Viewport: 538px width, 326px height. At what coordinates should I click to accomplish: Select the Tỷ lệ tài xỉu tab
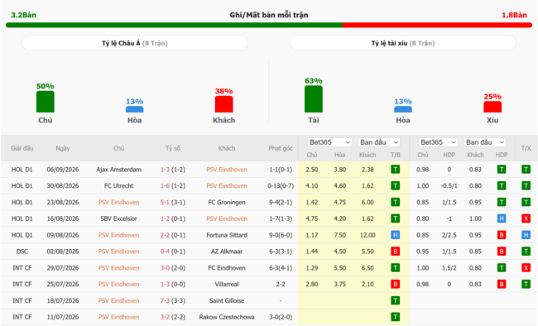[x=403, y=43]
